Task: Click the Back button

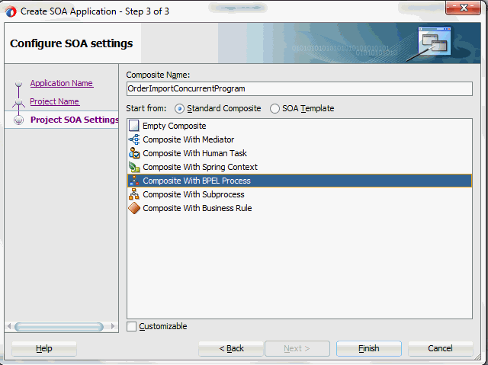Action: pyautogui.click(x=231, y=348)
